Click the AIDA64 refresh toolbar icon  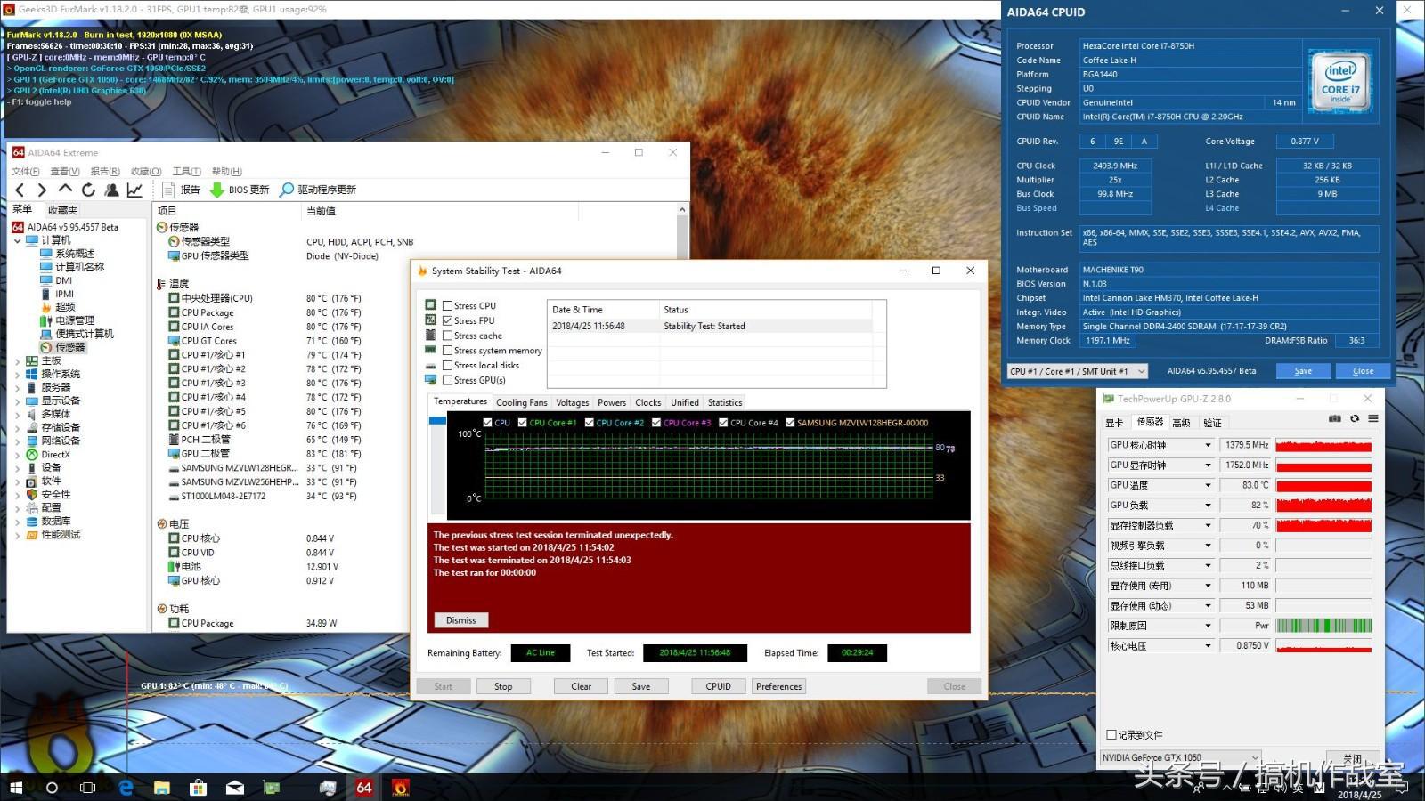pos(88,190)
